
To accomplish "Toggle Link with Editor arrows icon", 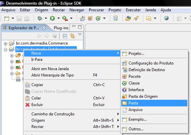I will tap(72, 36).
